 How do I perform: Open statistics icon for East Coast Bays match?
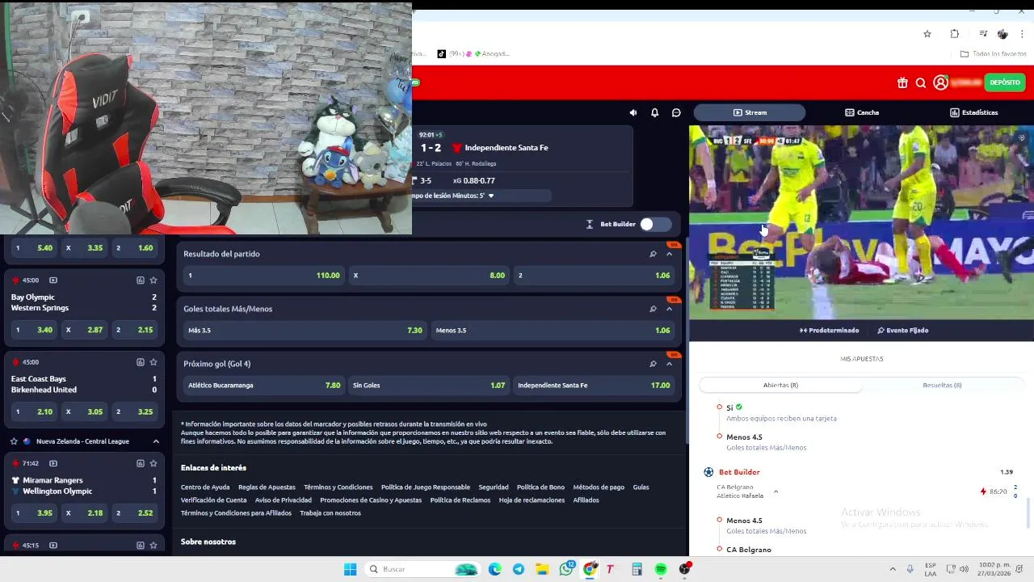[140, 362]
